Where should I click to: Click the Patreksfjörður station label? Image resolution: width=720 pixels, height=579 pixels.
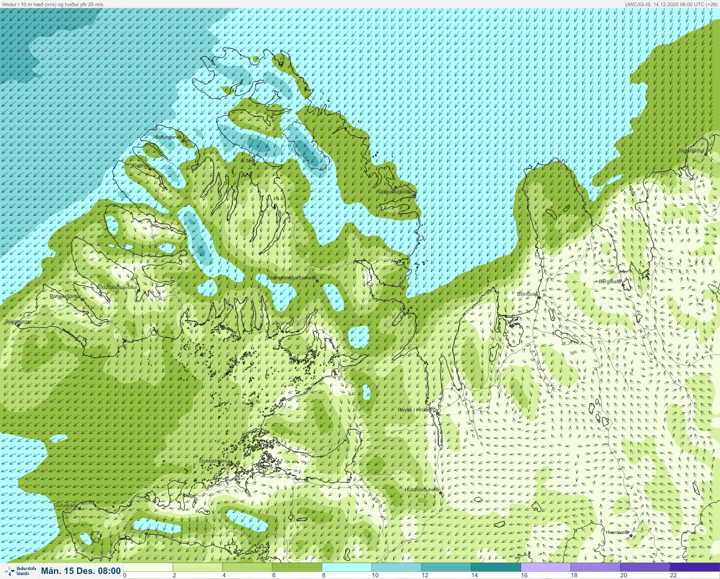point(65,296)
